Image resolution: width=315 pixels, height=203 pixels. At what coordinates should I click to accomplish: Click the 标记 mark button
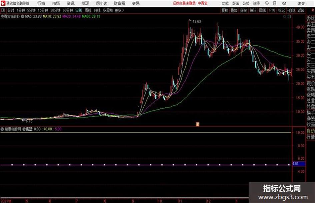pyautogui.click(x=281, y=10)
